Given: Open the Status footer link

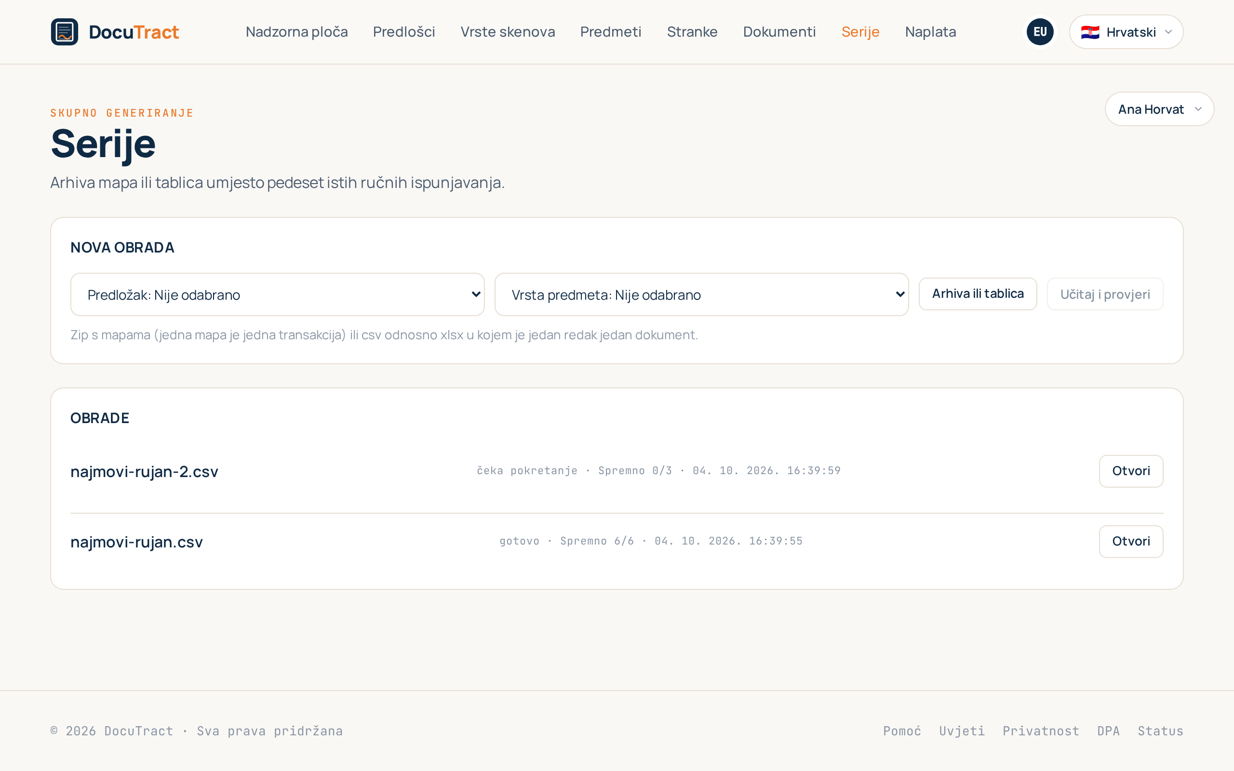Looking at the screenshot, I should click(x=1160, y=731).
